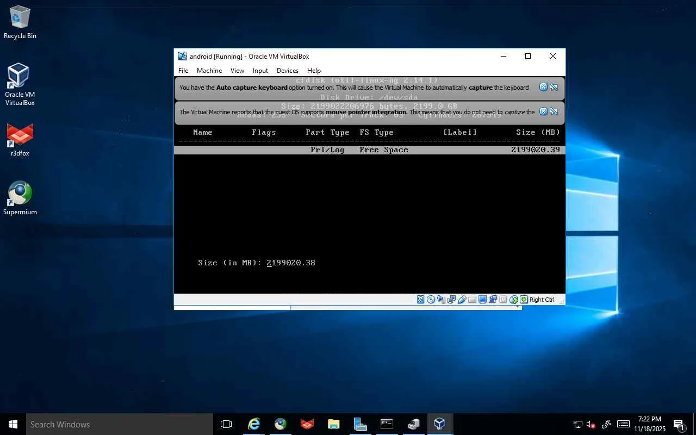This screenshot has height=435, width=696.
Task: Open the Recycle Bin desktop icon
Action: click(x=20, y=23)
